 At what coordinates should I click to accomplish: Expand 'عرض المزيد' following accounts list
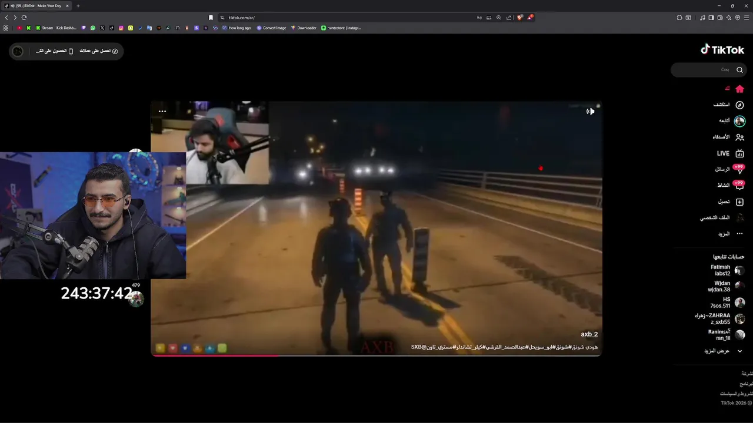[723, 351]
